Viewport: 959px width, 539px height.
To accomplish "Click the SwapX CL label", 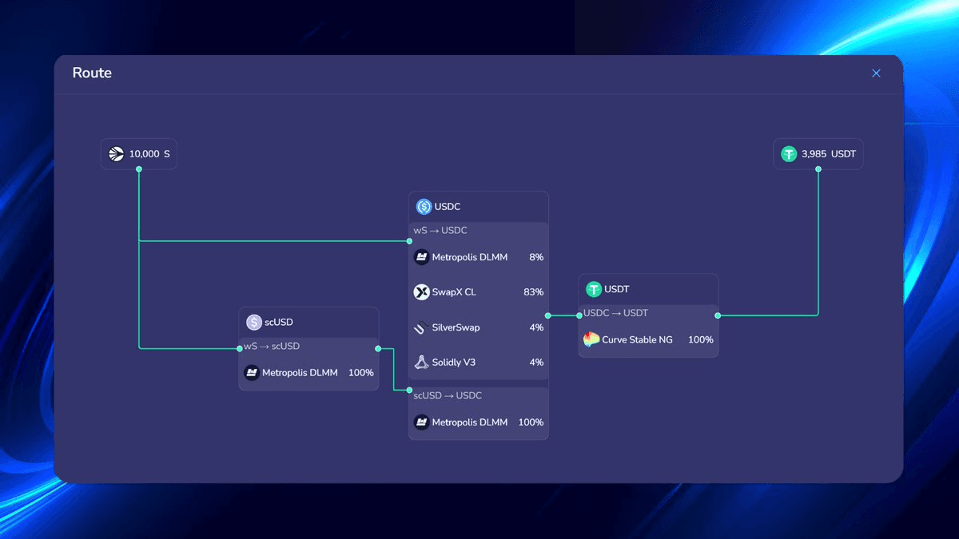I will tap(454, 292).
